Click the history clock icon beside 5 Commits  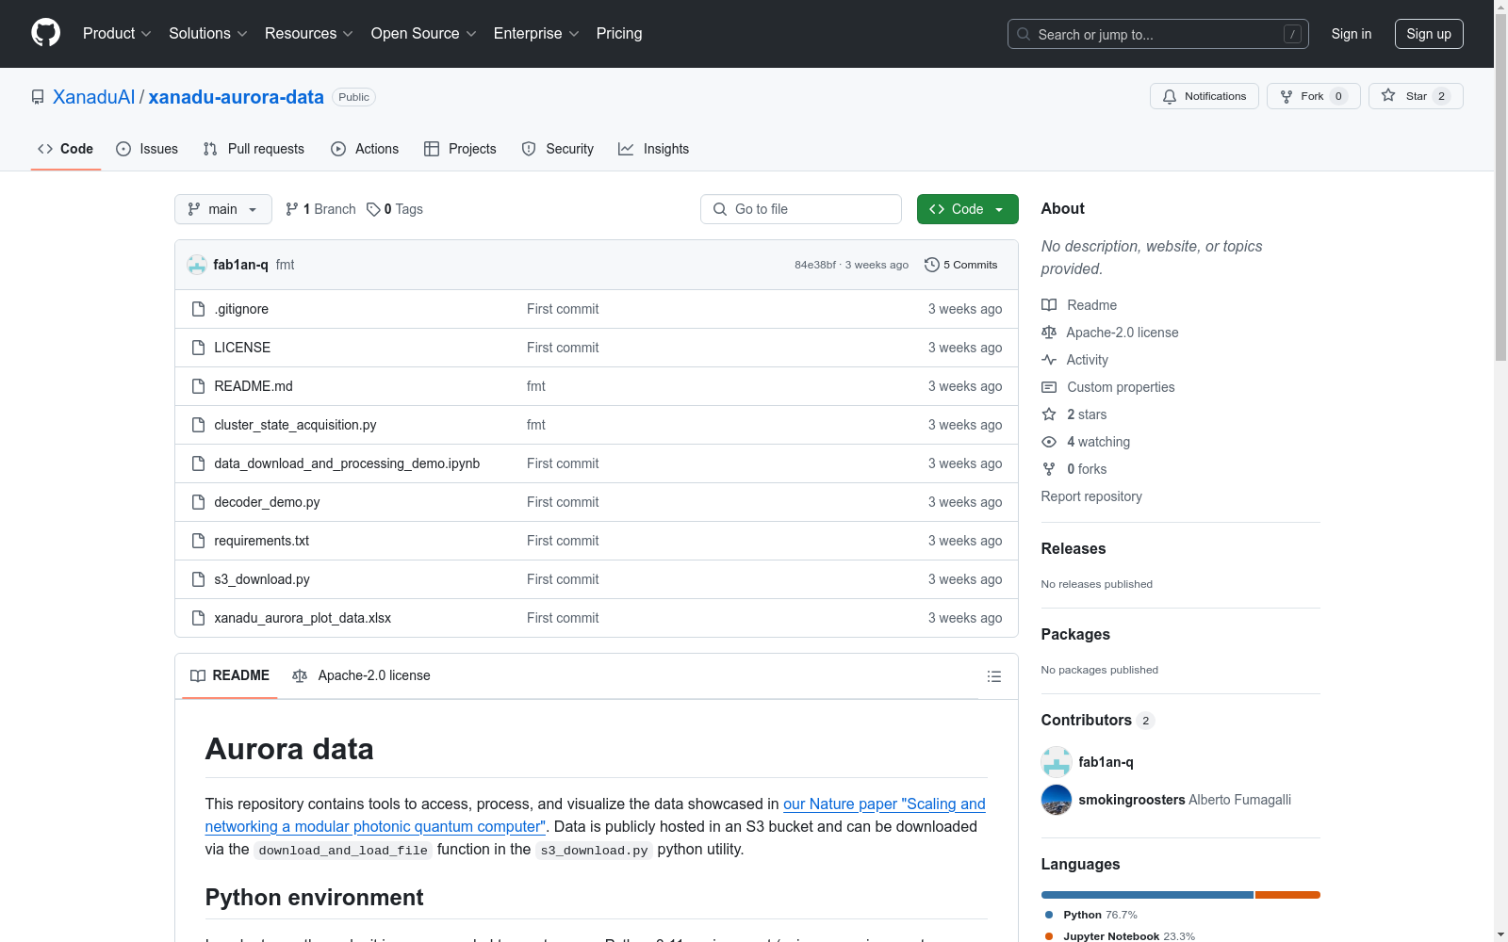pyautogui.click(x=932, y=265)
